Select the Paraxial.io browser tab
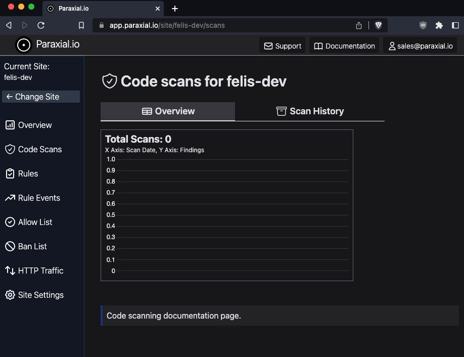 click(x=103, y=9)
